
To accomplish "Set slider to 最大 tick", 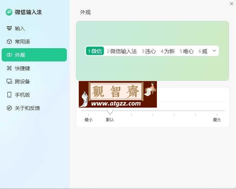I will 217,115.
